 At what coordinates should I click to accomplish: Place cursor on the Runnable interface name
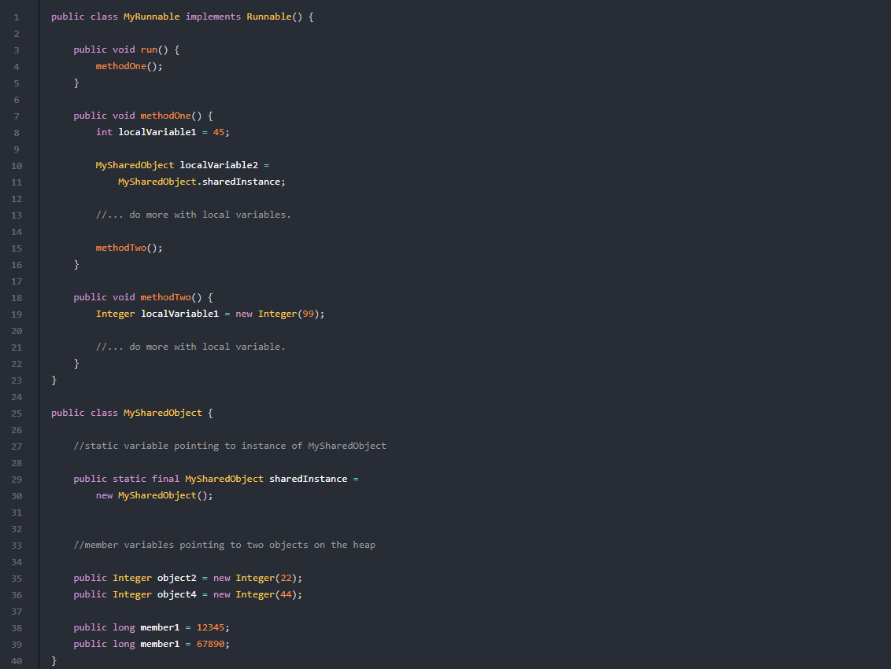coord(268,17)
